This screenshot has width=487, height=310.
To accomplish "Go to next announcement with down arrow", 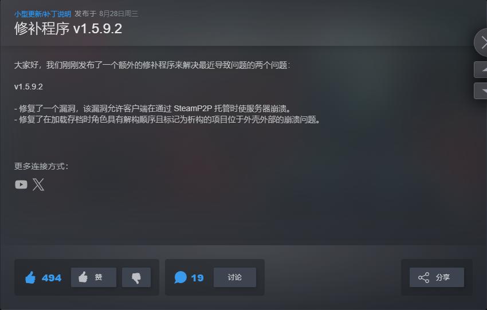I will [481, 91].
